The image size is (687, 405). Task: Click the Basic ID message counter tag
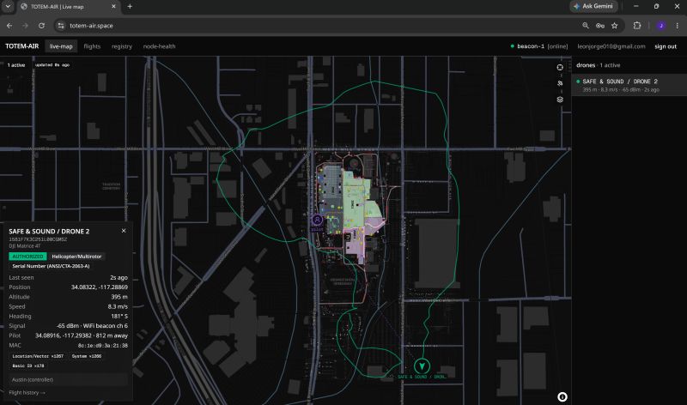28,366
